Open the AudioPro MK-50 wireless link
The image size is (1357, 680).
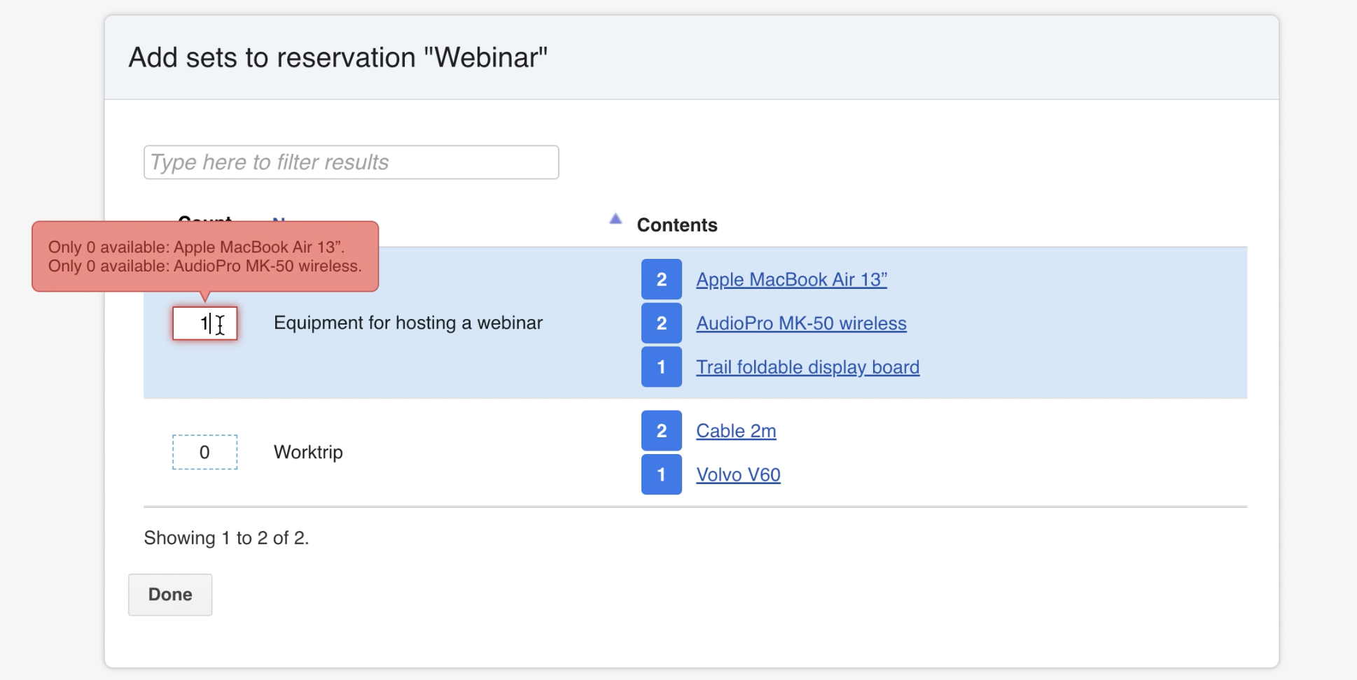[801, 323]
